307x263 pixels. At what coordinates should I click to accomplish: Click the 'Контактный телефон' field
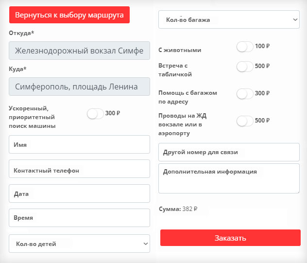tap(79, 169)
